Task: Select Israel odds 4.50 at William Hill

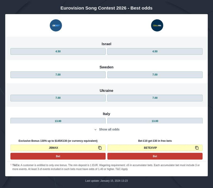Action: click(155, 51)
